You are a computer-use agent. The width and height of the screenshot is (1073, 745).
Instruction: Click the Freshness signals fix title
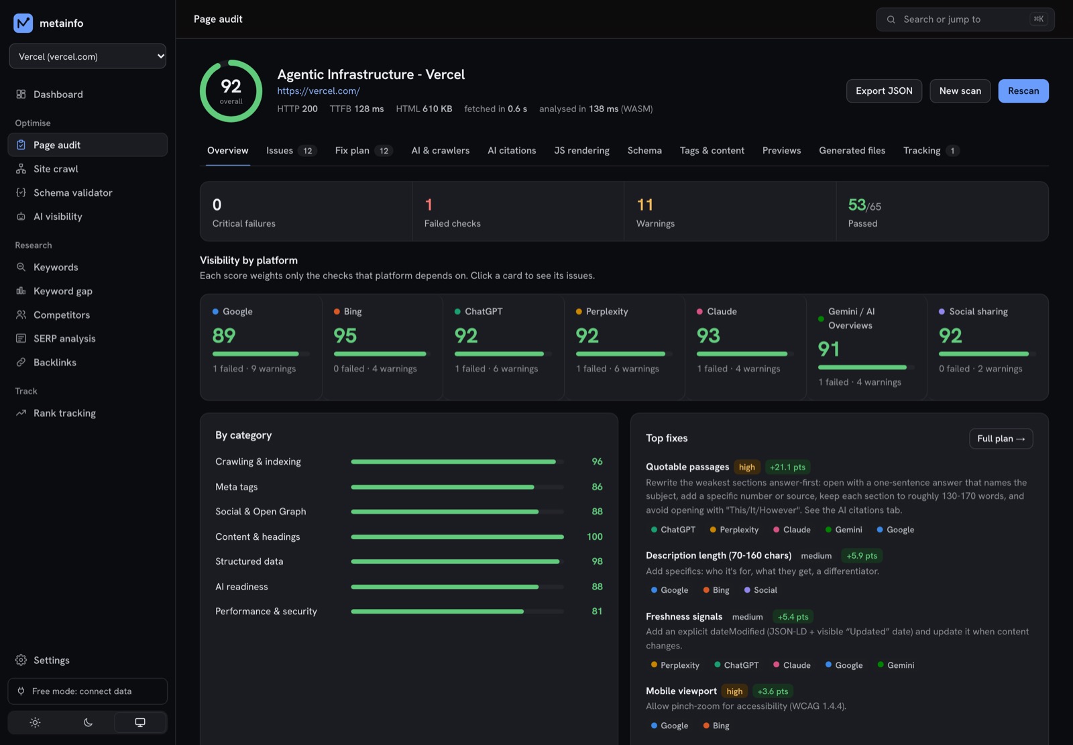point(684,616)
